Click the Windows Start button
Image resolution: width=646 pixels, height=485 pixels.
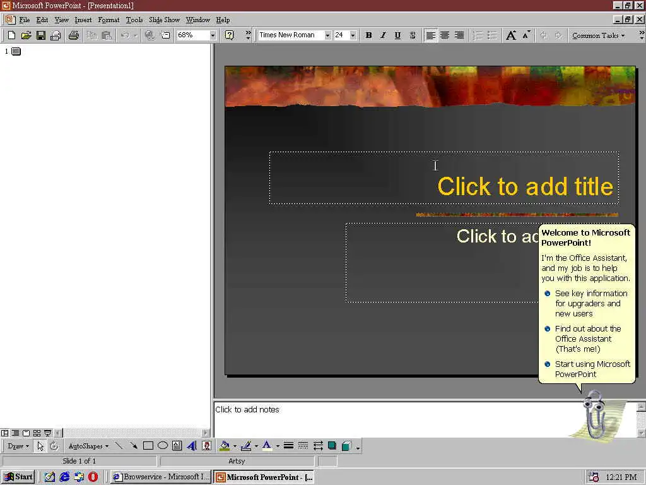click(18, 477)
